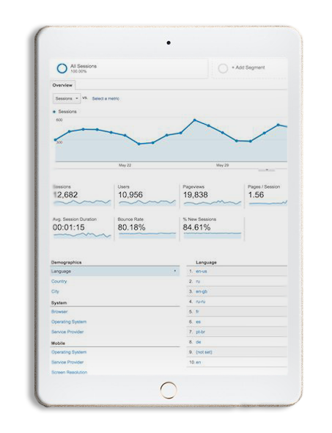This screenshot has width=332, height=433.
Task: Open the Browser link under System
Action: (59, 311)
